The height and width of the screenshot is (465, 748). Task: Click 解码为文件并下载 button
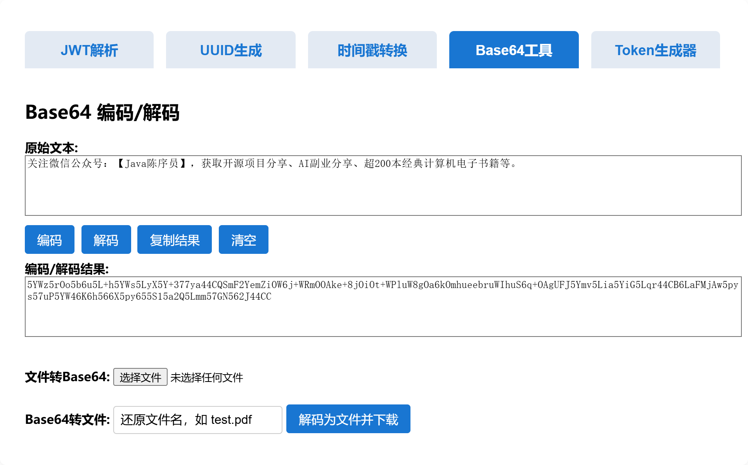tap(348, 419)
